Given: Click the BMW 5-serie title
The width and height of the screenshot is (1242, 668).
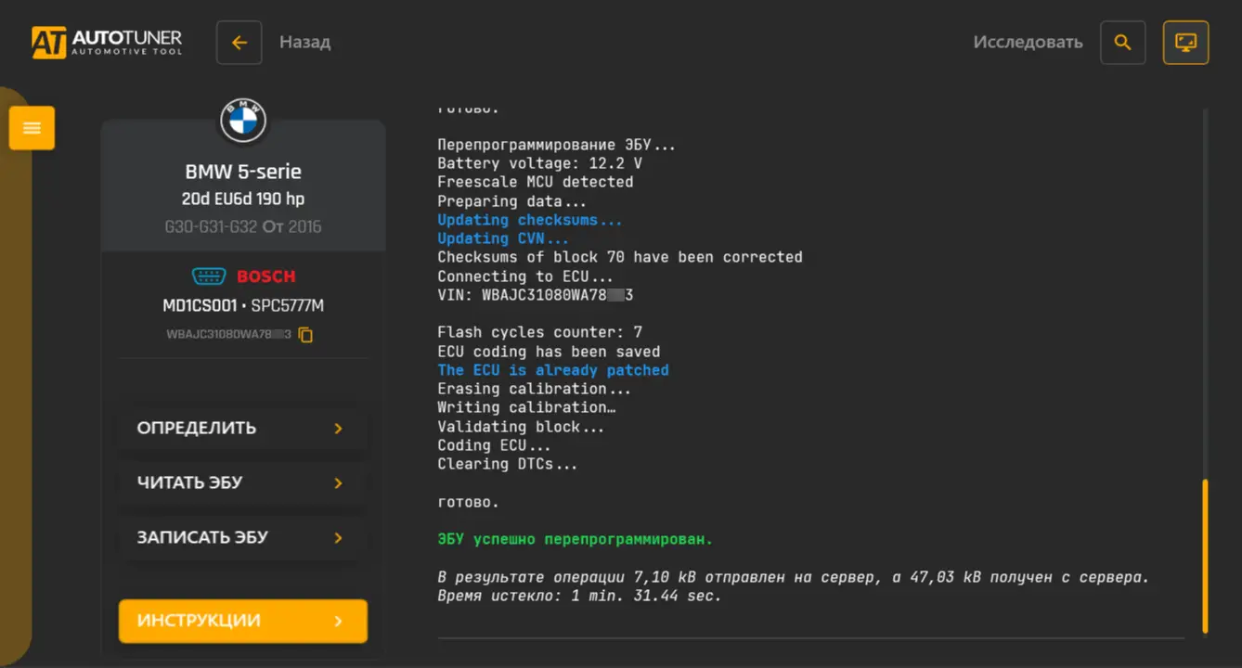Looking at the screenshot, I should click(x=243, y=172).
